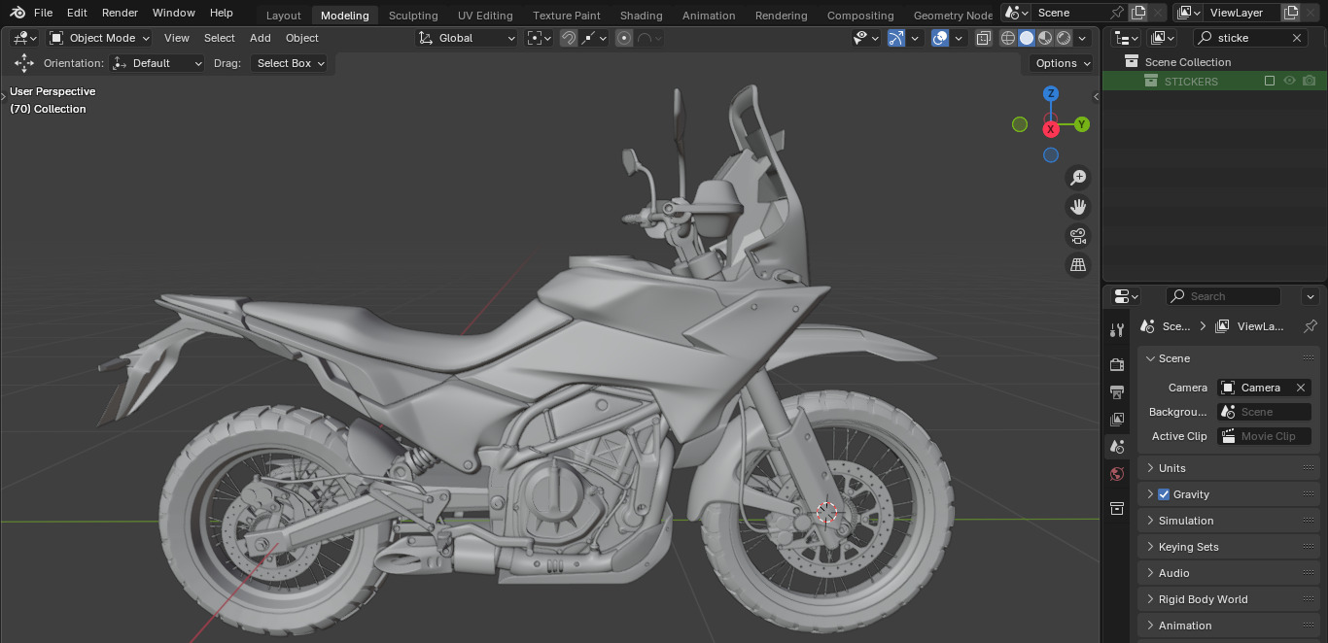Image resolution: width=1328 pixels, height=643 pixels.
Task: Open object visibility and selectability dropdown
Action: coord(866,38)
